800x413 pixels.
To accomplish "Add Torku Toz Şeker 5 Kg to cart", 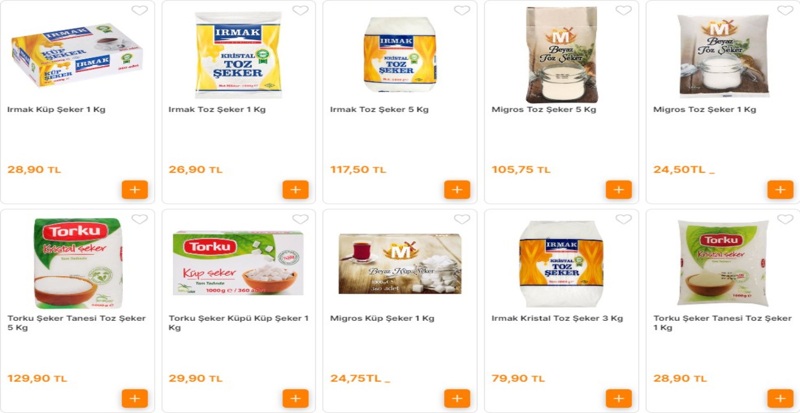I will click(x=134, y=398).
